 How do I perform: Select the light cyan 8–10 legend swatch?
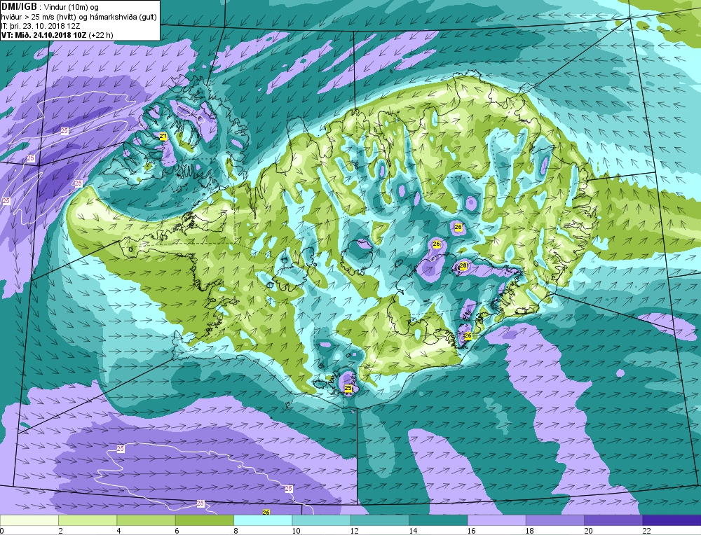pyautogui.click(x=263, y=520)
